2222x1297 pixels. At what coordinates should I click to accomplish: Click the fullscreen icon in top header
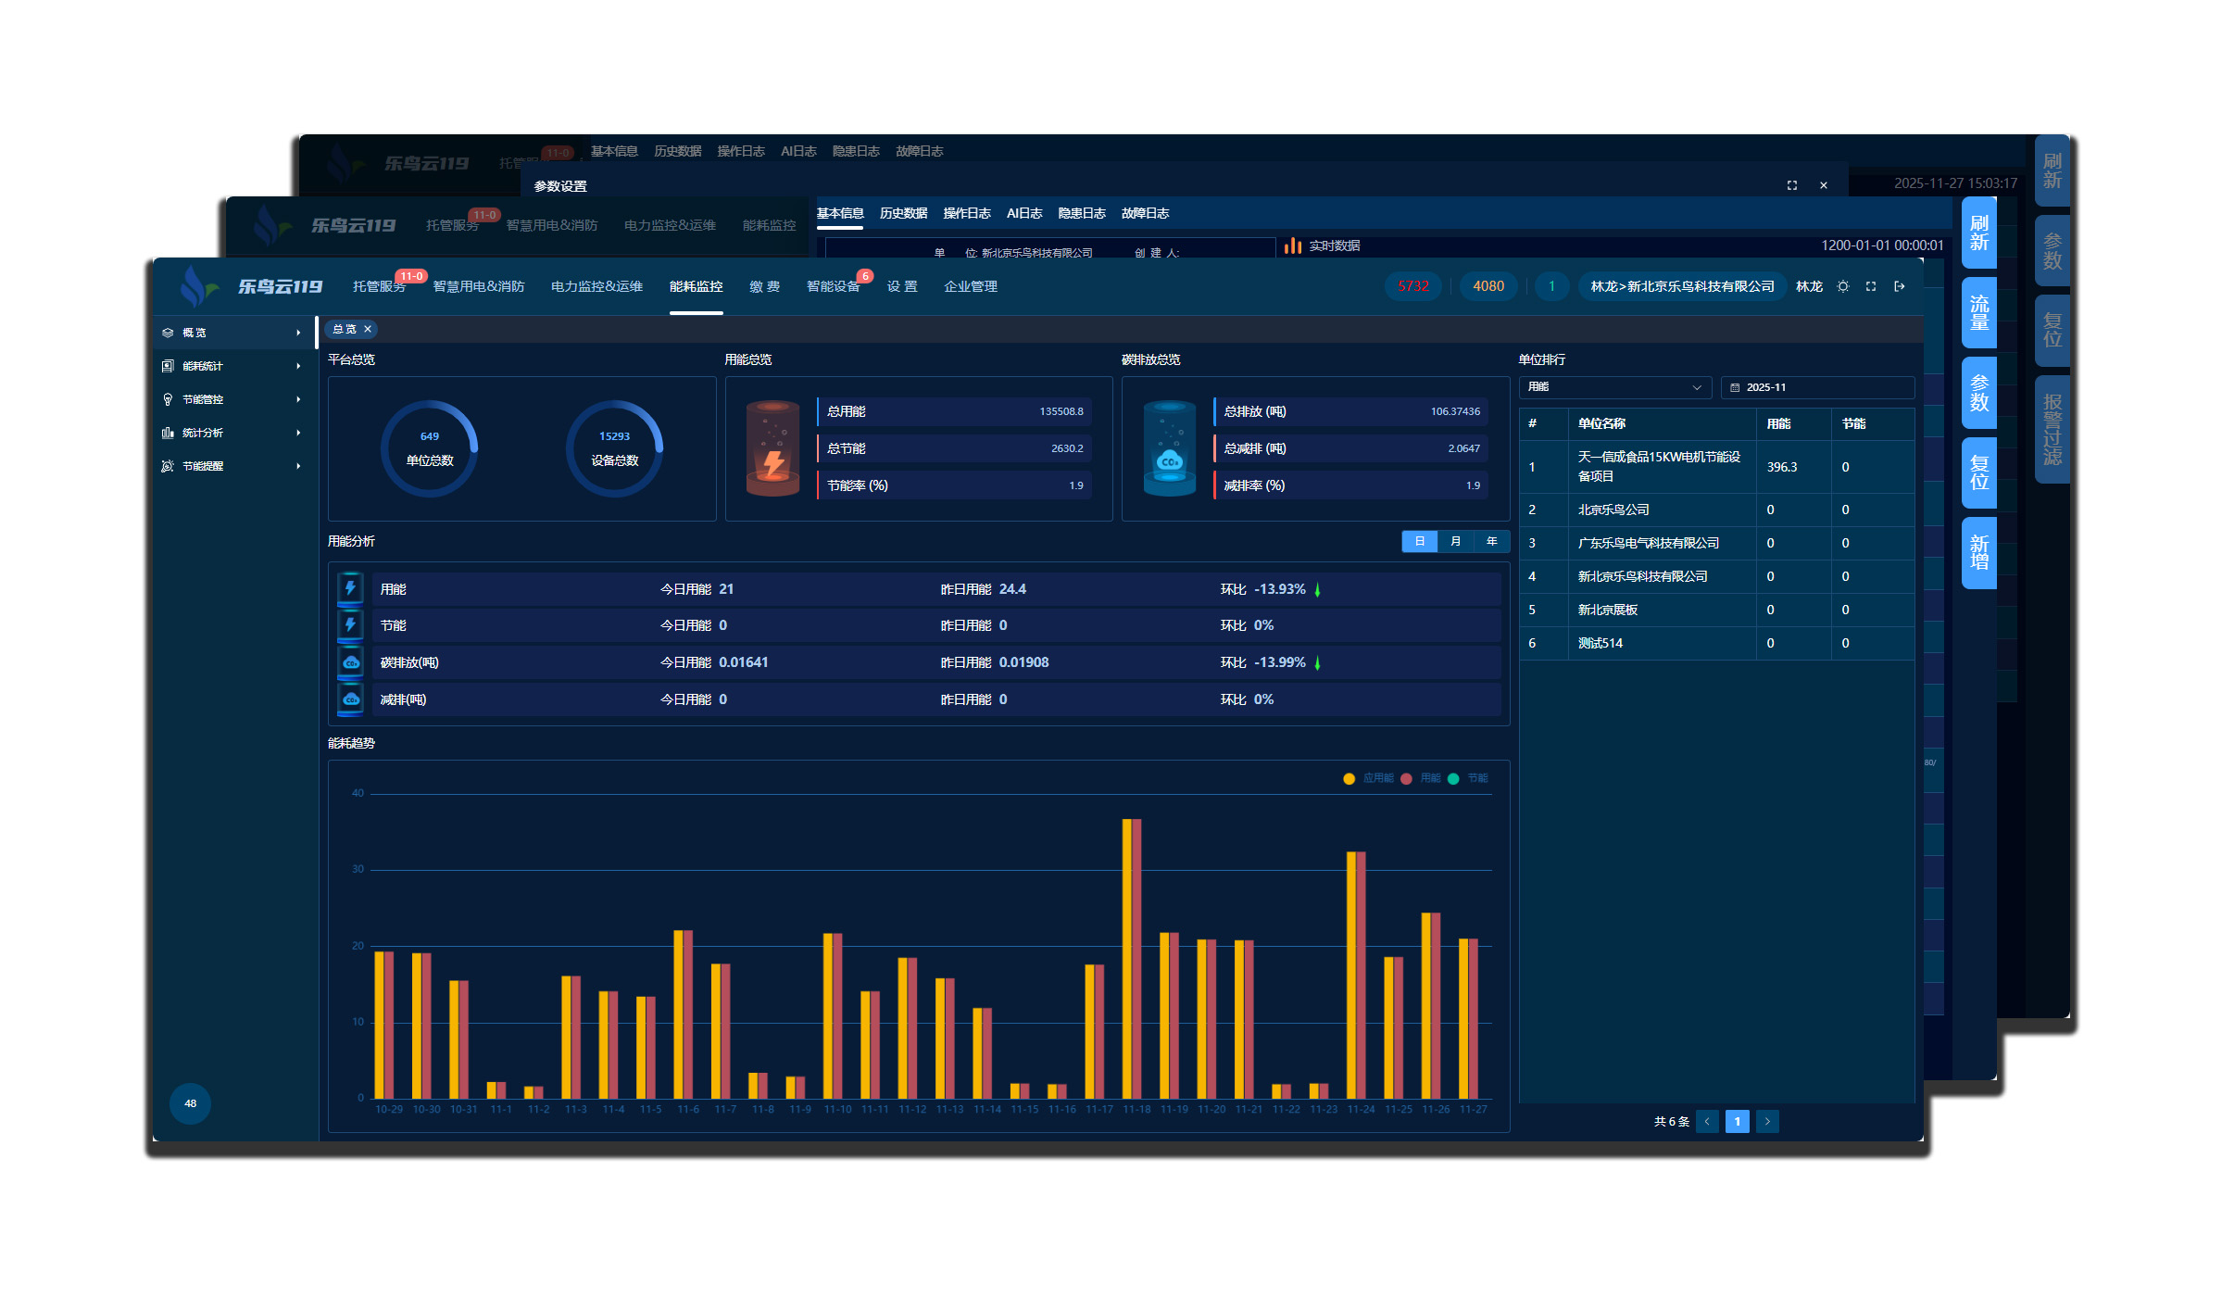[x=1871, y=286]
